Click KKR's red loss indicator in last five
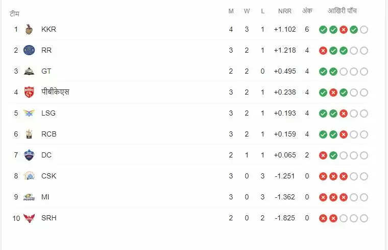This screenshot has width=388, height=250. pyautogui.click(x=344, y=30)
